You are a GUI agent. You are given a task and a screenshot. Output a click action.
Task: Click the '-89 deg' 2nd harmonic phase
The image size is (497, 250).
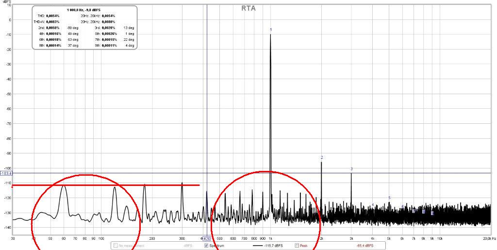coord(73,28)
